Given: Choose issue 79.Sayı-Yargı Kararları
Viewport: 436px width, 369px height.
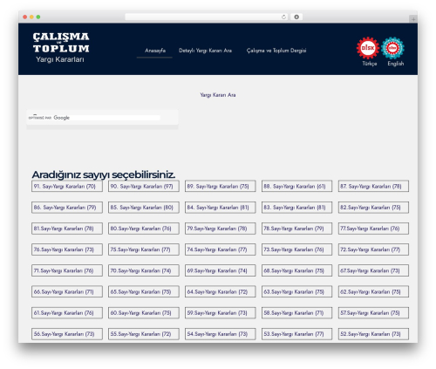Looking at the screenshot, I should (x=221, y=229).
